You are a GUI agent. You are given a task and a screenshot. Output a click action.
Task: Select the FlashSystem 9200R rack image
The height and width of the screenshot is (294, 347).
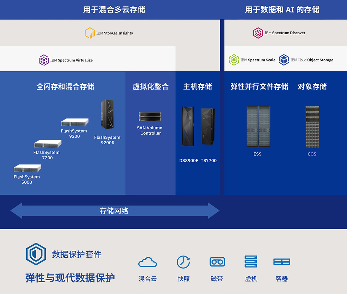(x=107, y=114)
